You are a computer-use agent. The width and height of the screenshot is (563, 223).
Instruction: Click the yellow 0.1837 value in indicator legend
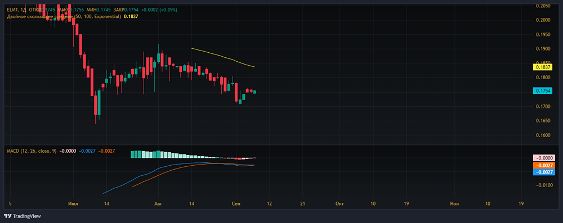pyautogui.click(x=131, y=16)
